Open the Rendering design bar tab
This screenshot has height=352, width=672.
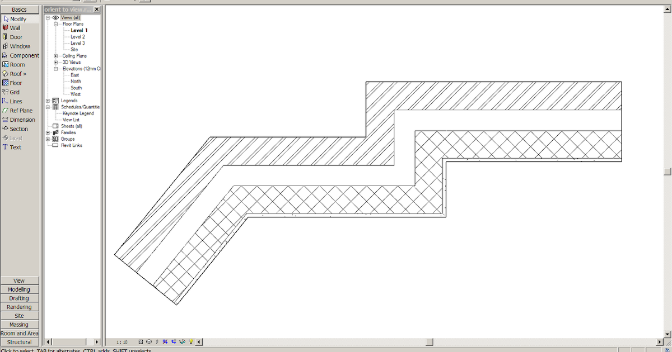[20, 307]
